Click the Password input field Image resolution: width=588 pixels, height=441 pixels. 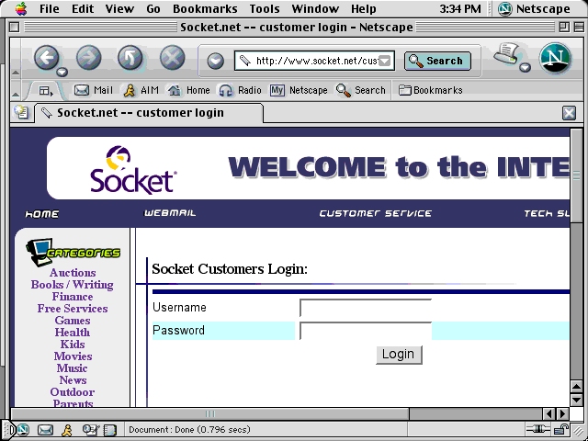[x=366, y=331]
